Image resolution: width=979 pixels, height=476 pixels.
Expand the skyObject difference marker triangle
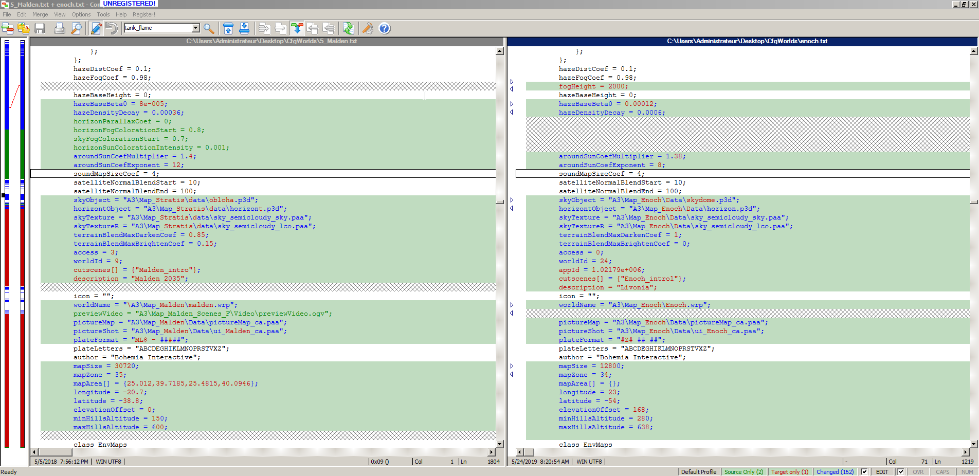(x=512, y=200)
